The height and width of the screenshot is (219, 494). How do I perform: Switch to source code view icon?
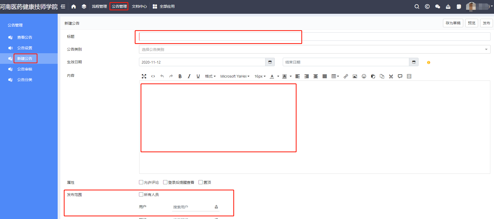click(x=153, y=76)
